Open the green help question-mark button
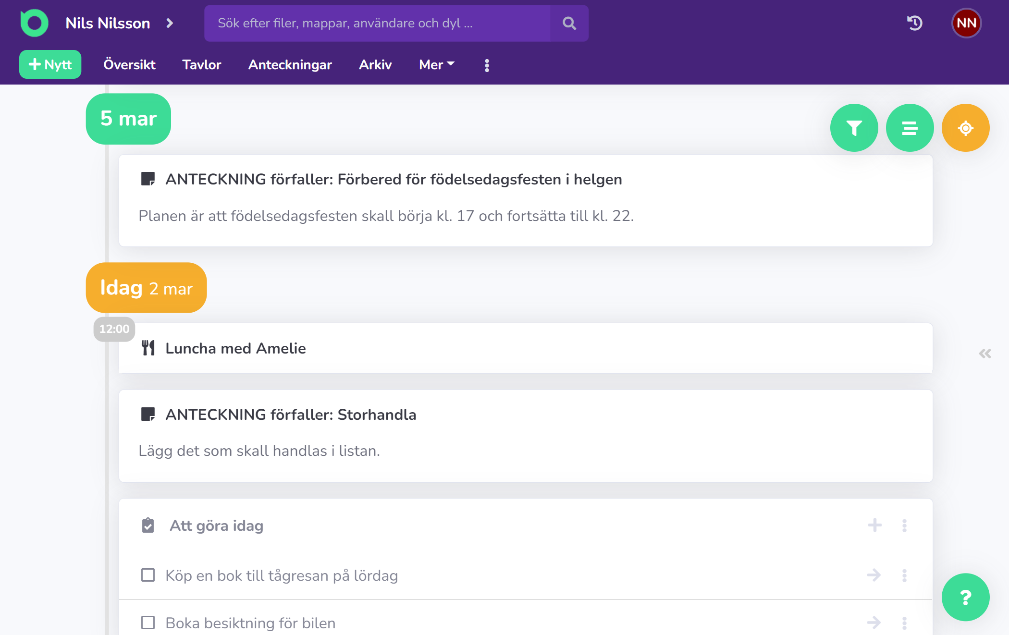Viewport: 1009px width, 635px height. pyautogui.click(x=965, y=597)
